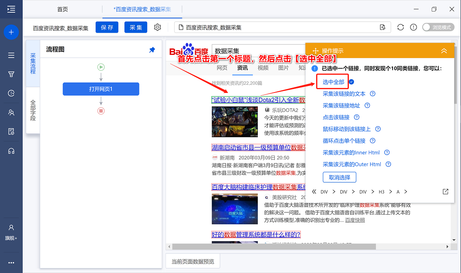Click the 百度大脑 news thumbnail image

(x=234, y=209)
